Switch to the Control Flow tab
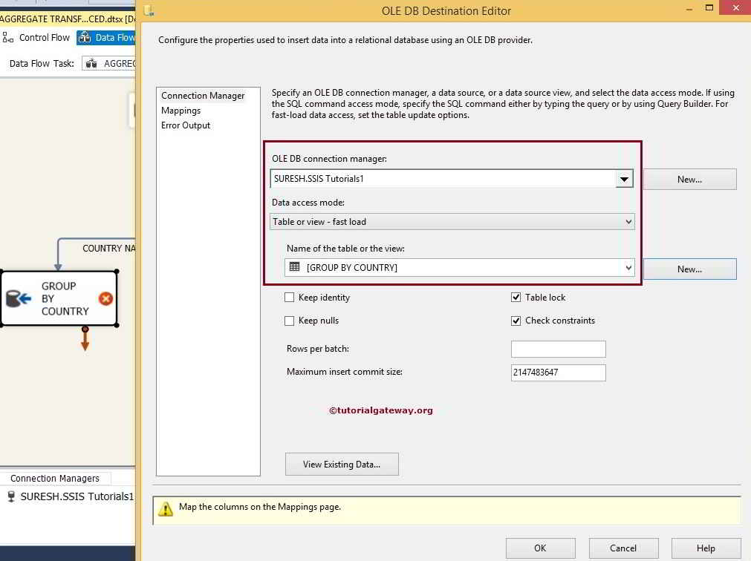The image size is (751, 561). pyautogui.click(x=44, y=37)
